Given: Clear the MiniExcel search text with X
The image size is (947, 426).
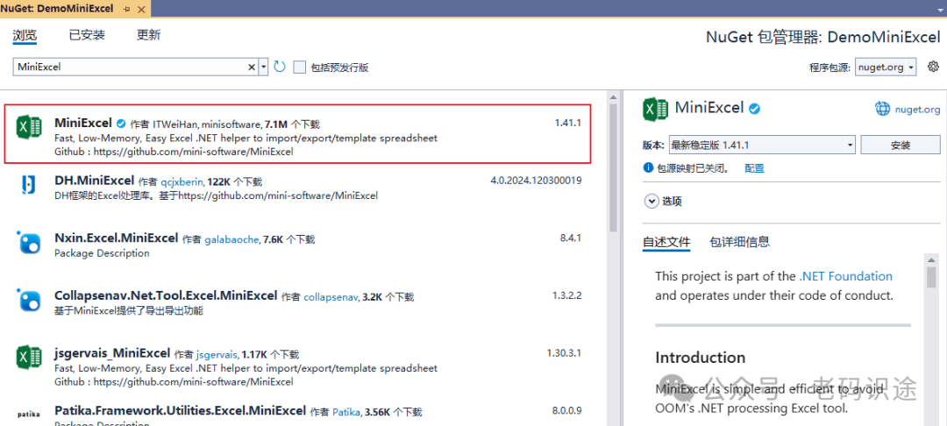Looking at the screenshot, I should pyautogui.click(x=252, y=67).
